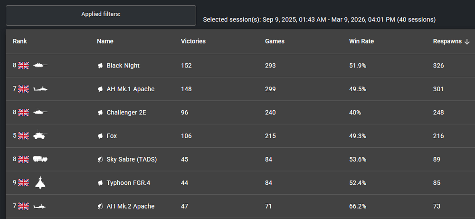Image resolution: width=475 pixels, height=219 pixels.
Task: Sort by the Win Rate column header
Action: (361, 41)
